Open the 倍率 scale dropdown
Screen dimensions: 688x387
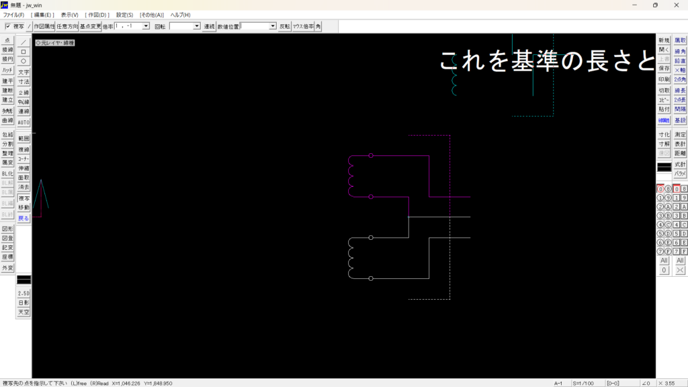pyautogui.click(x=146, y=26)
